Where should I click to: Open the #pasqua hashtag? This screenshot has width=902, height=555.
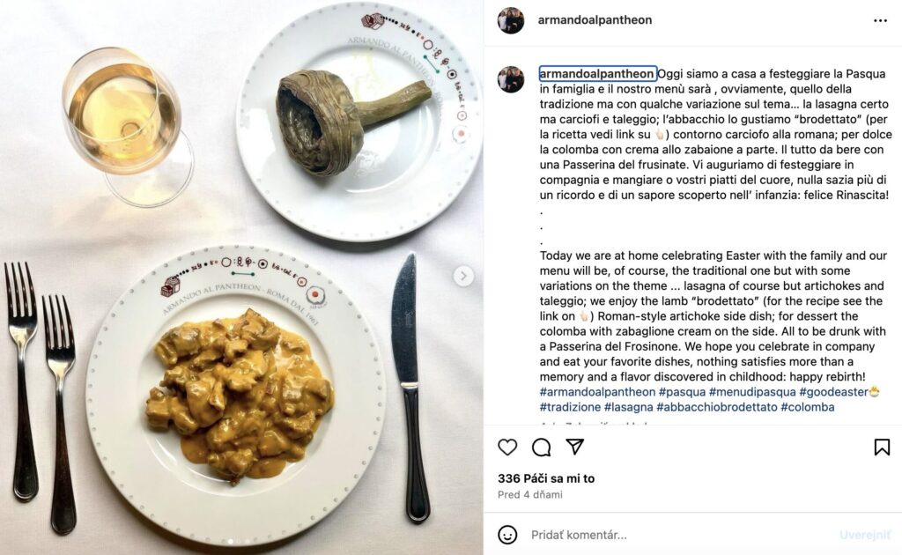[x=682, y=392]
